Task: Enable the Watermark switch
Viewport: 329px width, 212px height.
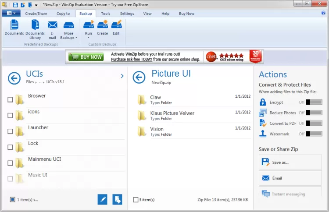Action: [x=314, y=134]
